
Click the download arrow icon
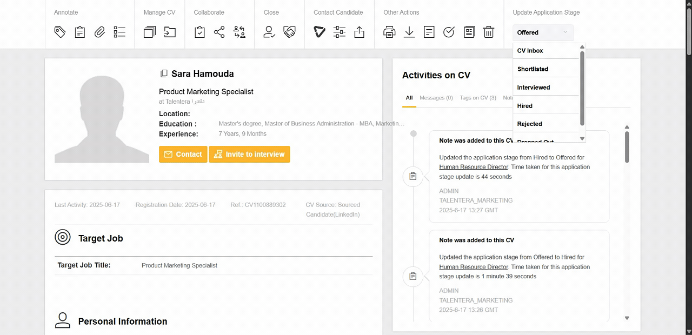409,32
